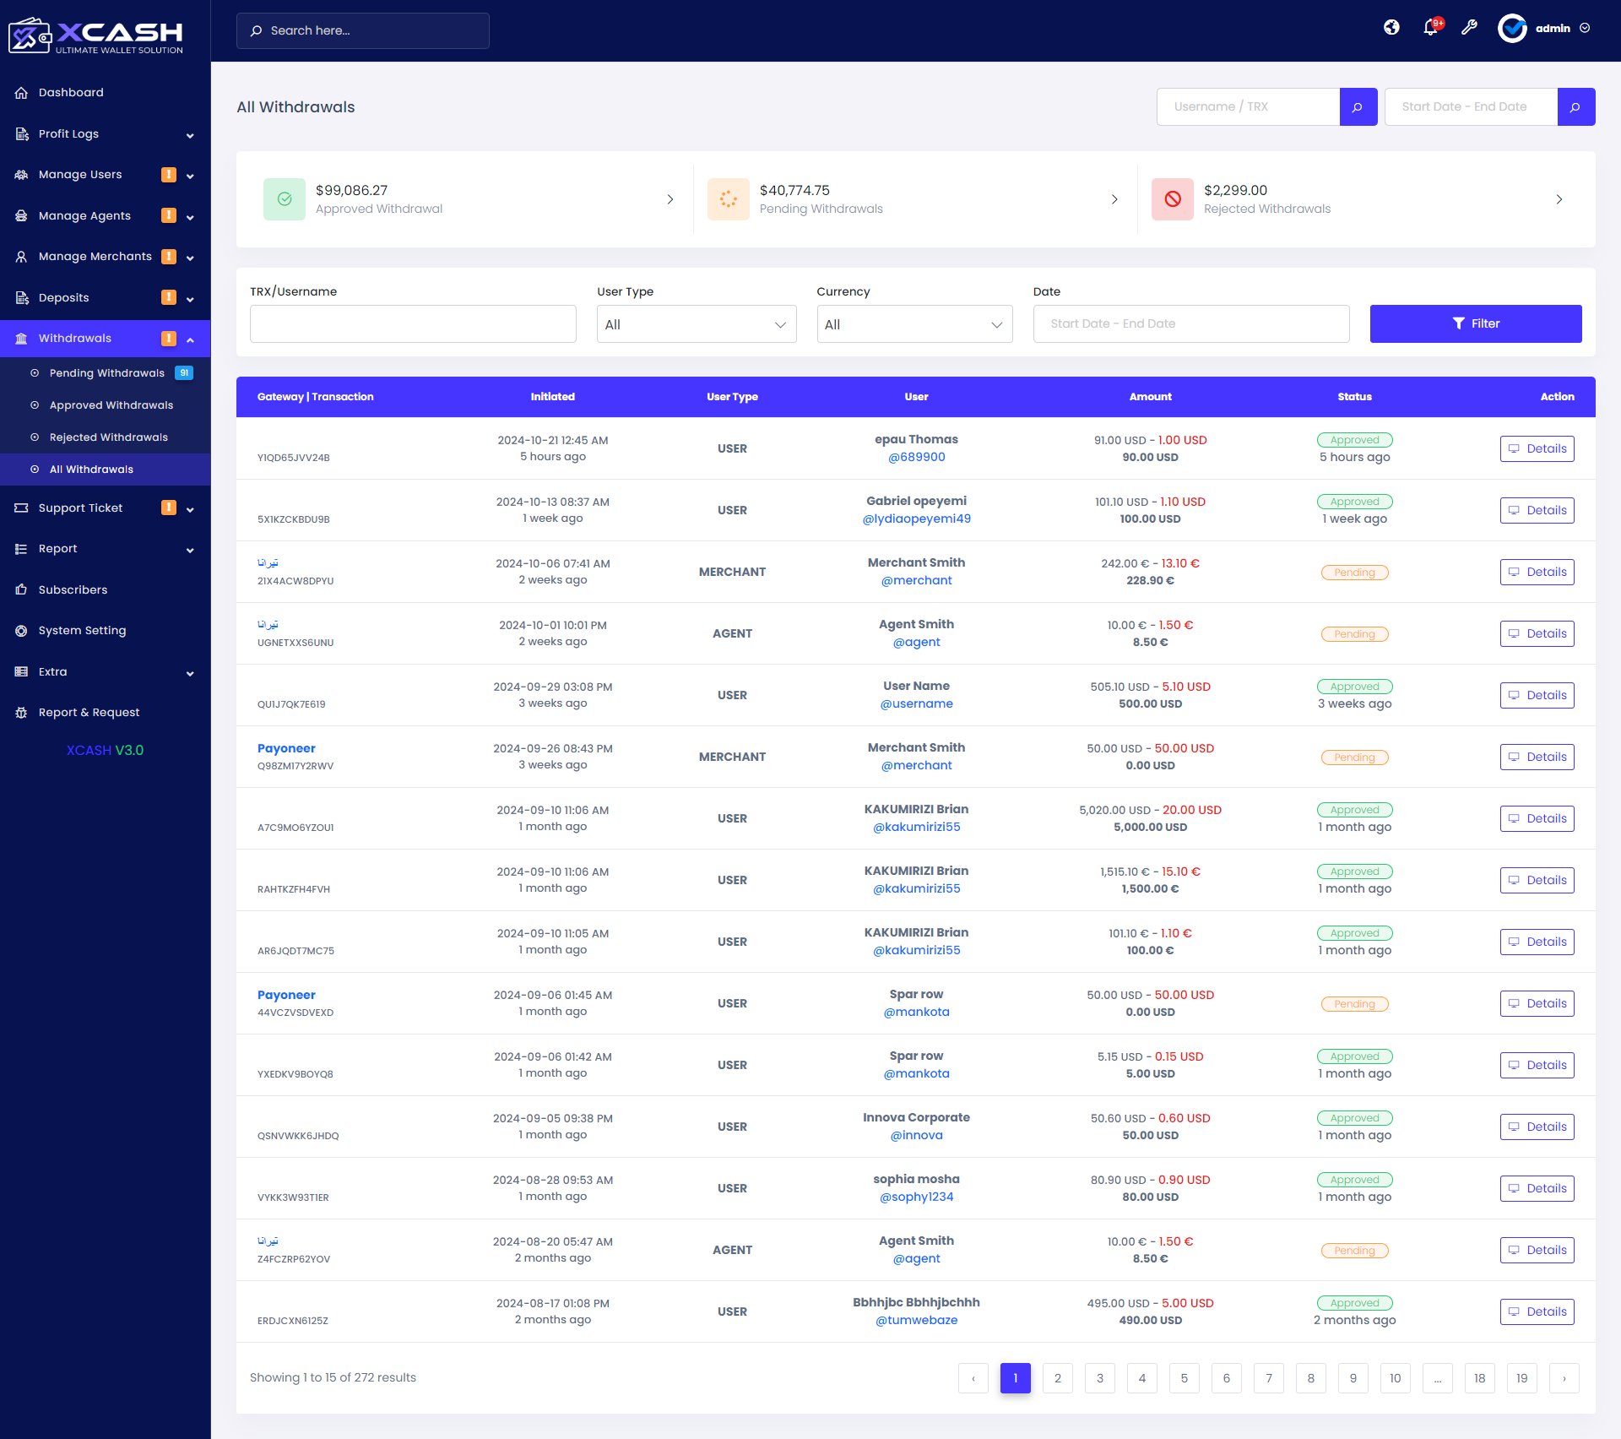This screenshot has height=1439, width=1621.
Task: Click the wrench settings icon
Action: [1469, 28]
